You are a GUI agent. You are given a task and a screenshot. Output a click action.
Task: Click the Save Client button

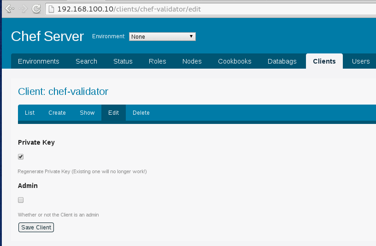(36, 227)
